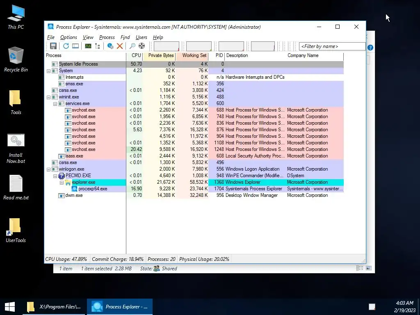Collapse the services.exe tree node
420x315 pixels.
(55, 104)
